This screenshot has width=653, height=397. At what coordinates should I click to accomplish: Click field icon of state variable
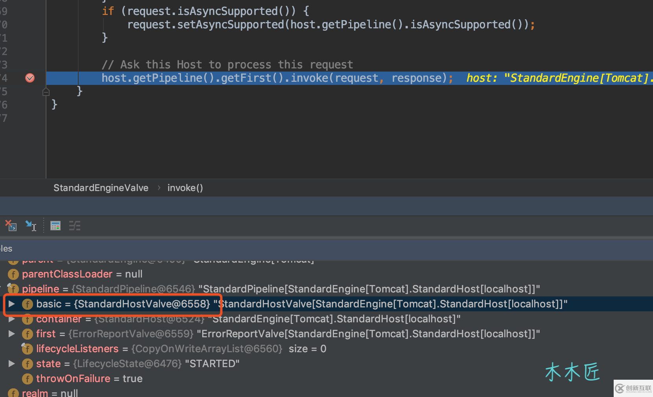[28, 364]
